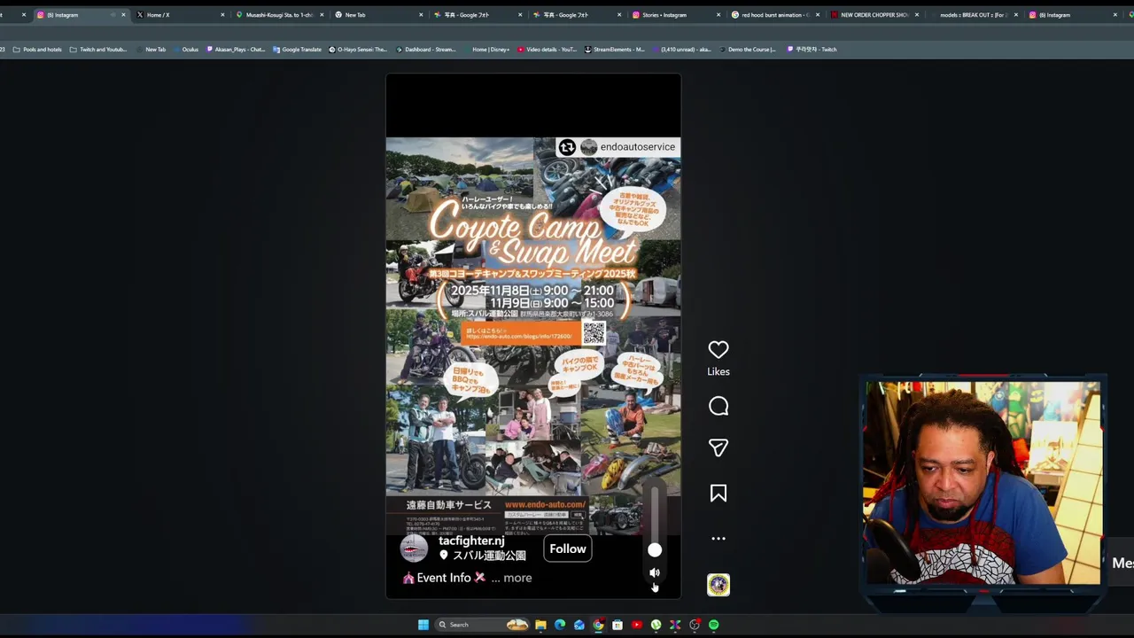
Task: Open the Twitch bookmark with Korean title
Action: tap(812, 50)
